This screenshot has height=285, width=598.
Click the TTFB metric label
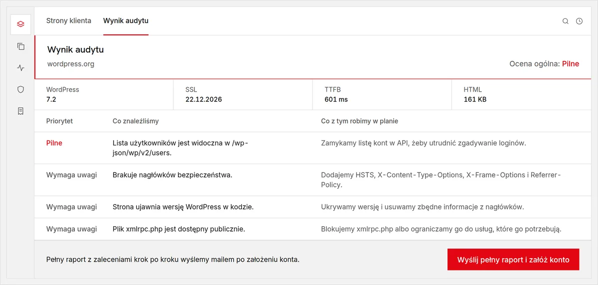click(x=333, y=90)
